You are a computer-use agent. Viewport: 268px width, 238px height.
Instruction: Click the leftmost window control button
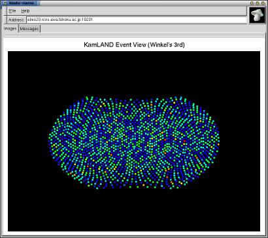tap(252, 3)
